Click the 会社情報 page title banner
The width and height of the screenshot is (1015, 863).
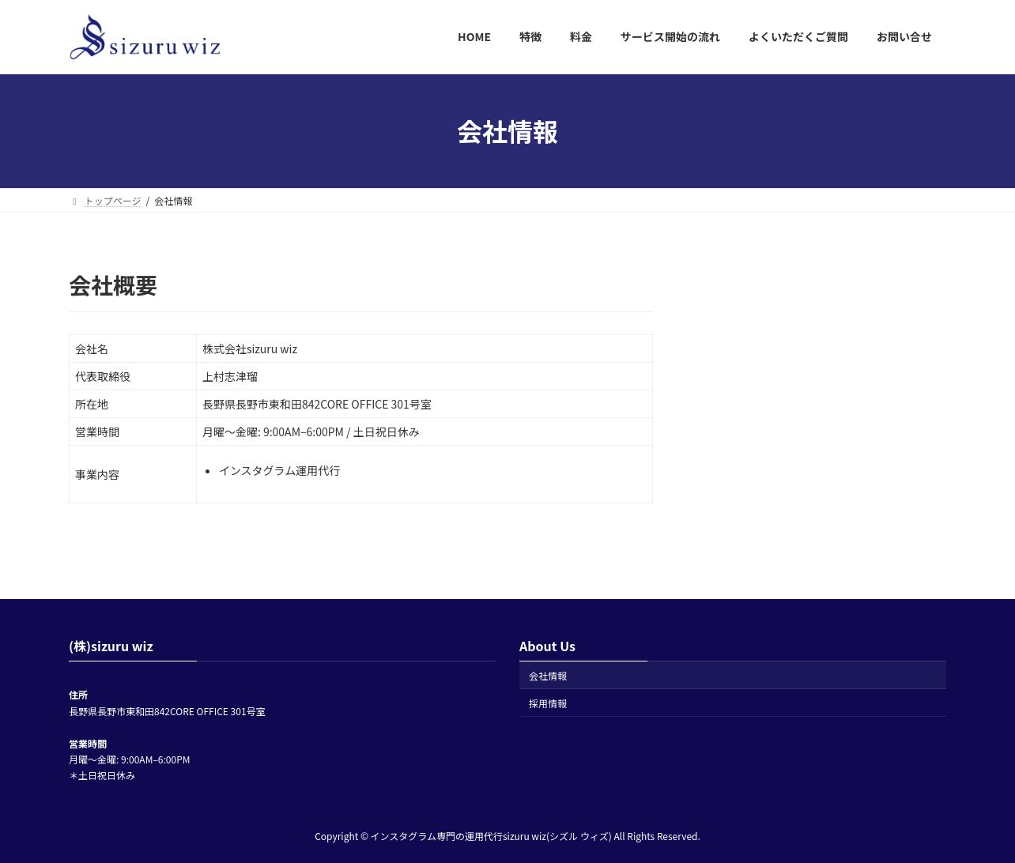[x=507, y=132]
